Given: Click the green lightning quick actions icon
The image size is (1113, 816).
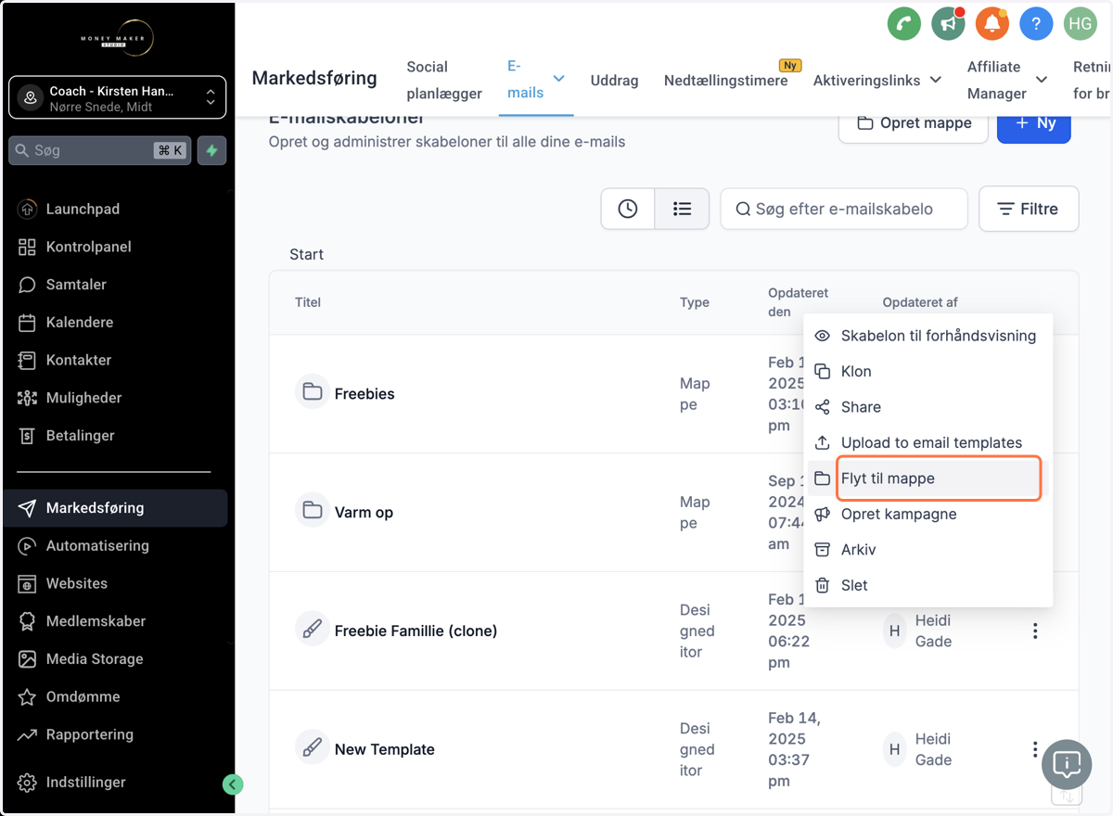Looking at the screenshot, I should coord(211,150).
